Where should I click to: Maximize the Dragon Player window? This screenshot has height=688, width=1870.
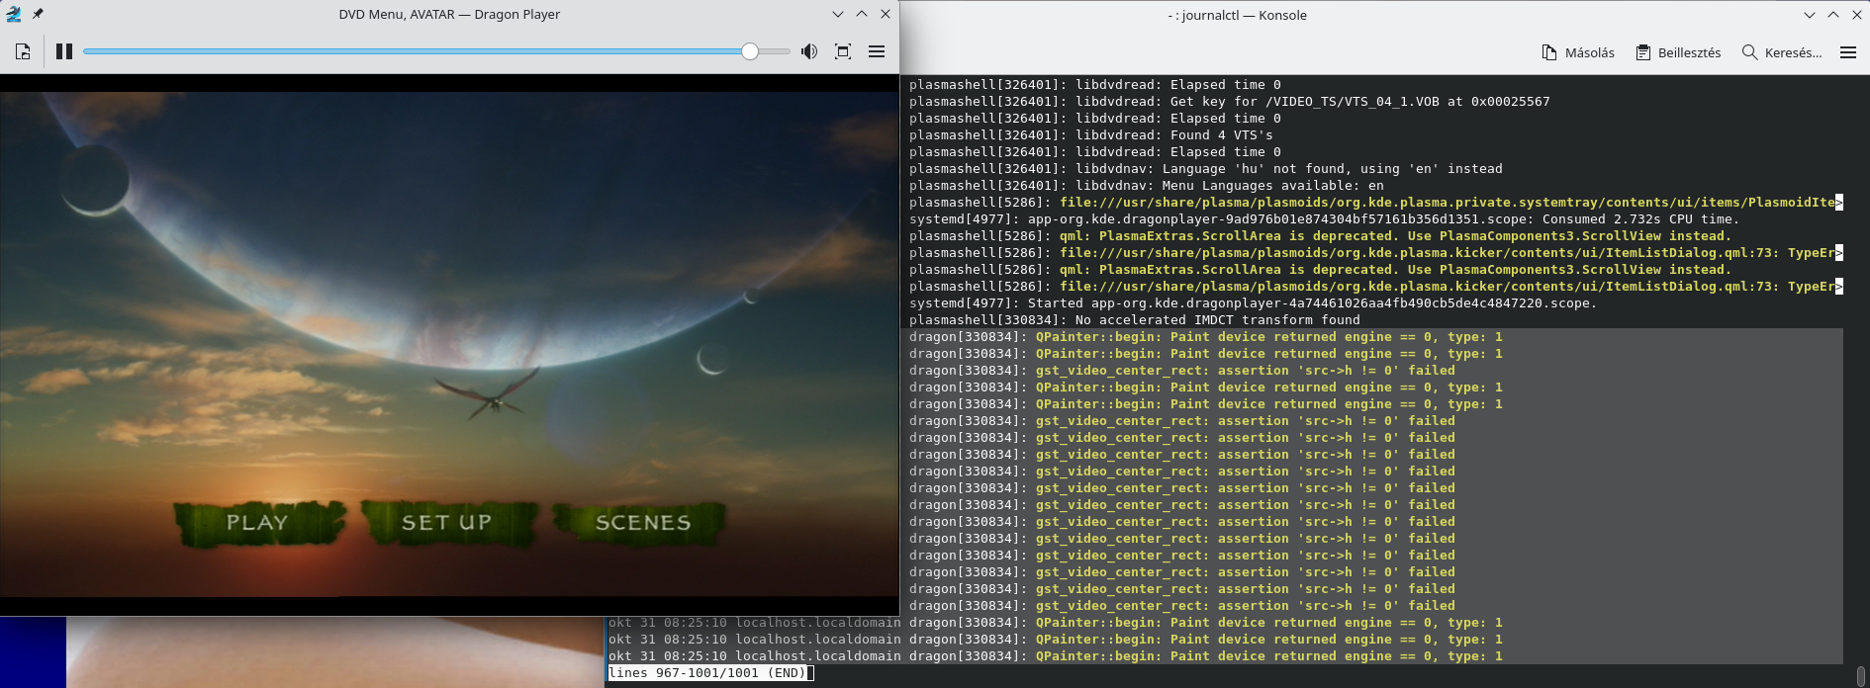coord(862,14)
